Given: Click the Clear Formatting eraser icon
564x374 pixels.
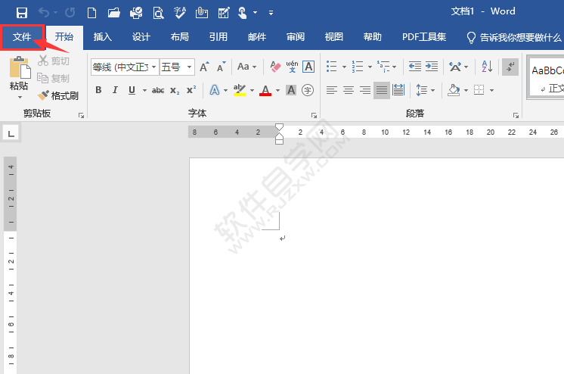Looking at the screenshot, I should [x=275, y=67].
